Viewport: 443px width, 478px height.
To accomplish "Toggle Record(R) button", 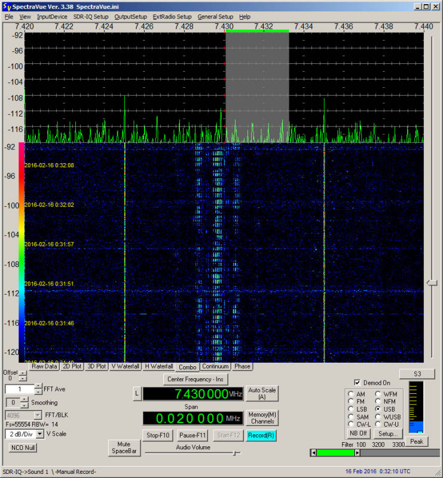I will [261, 436].
